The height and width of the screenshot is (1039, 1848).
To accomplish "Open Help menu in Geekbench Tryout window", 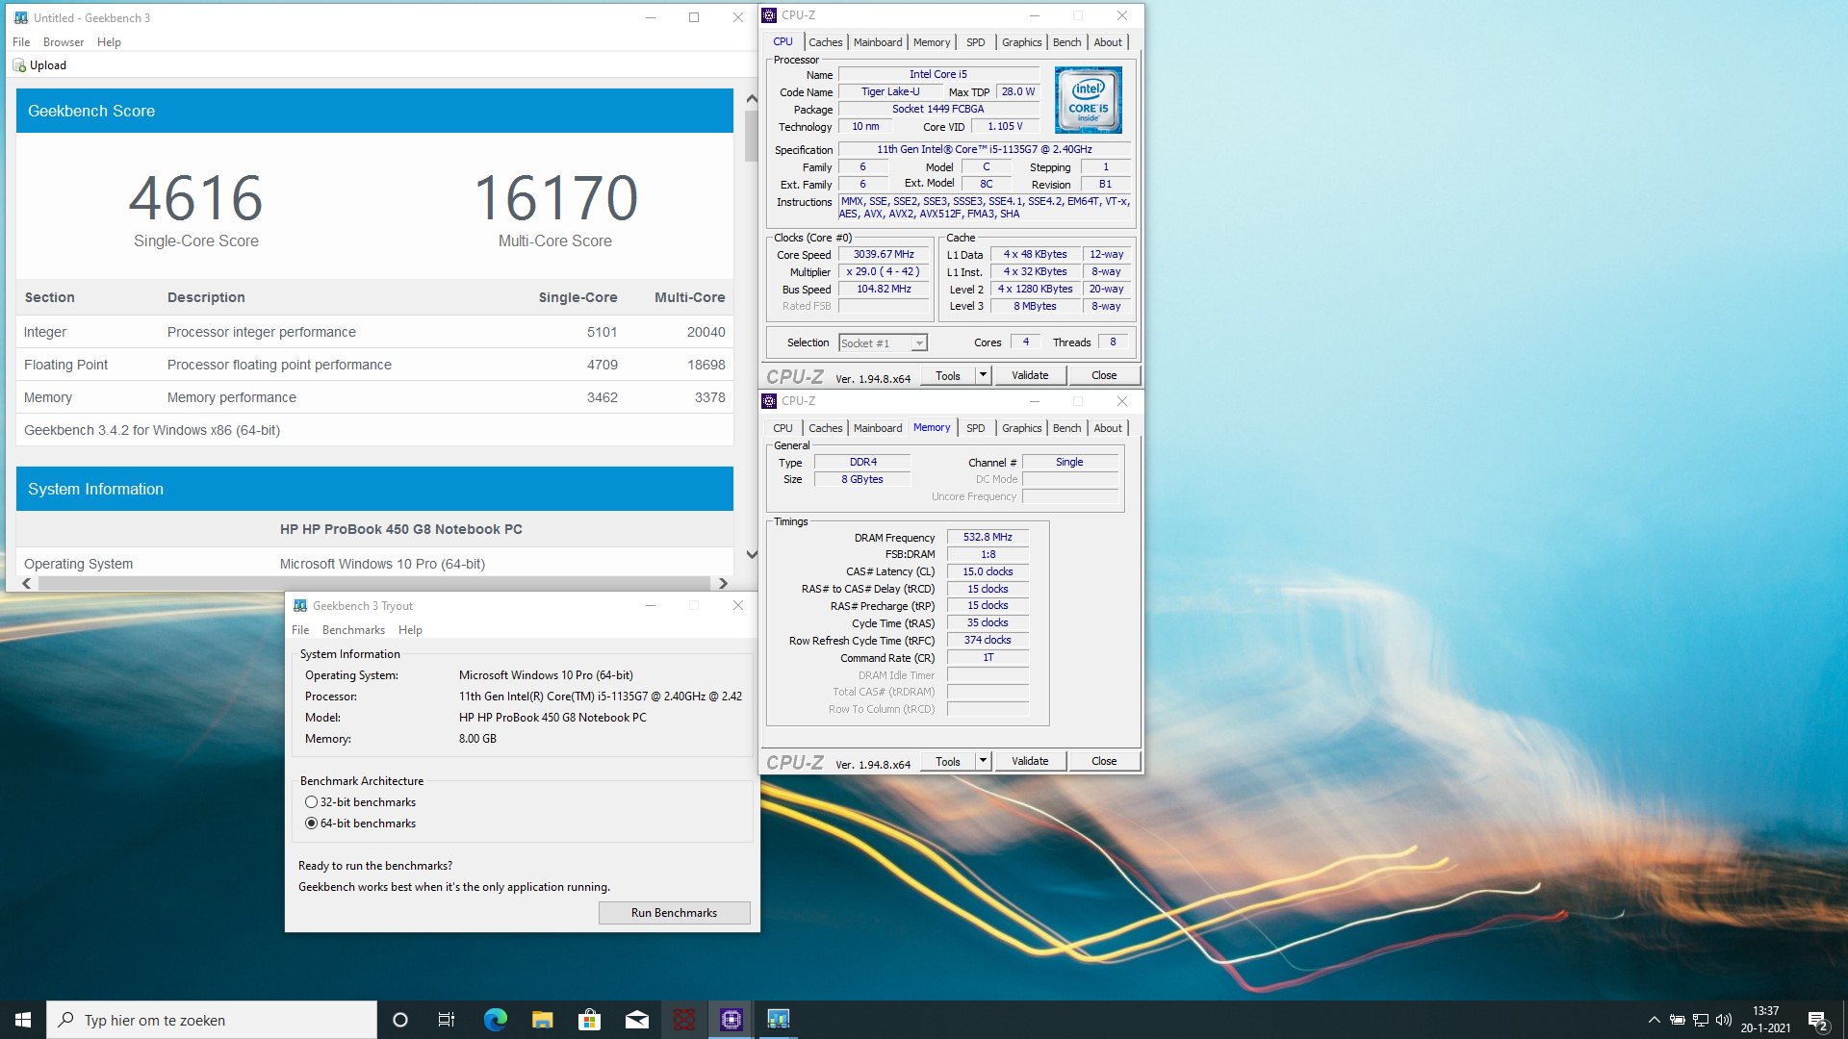I will click(410, 630).
